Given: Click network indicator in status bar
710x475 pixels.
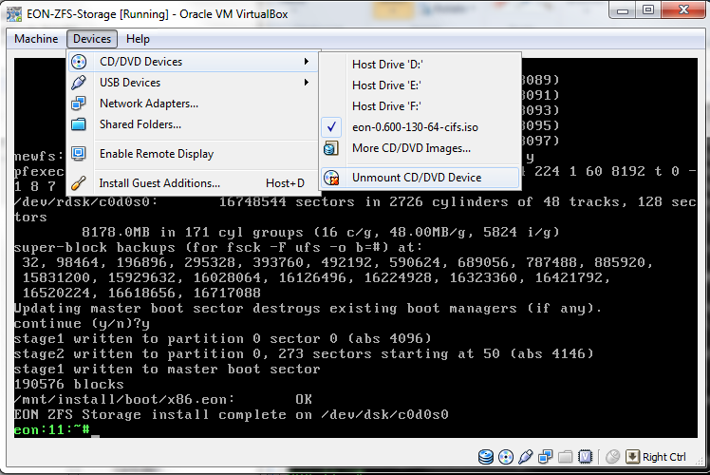Looking at the screenshot, I should (545, 457).
